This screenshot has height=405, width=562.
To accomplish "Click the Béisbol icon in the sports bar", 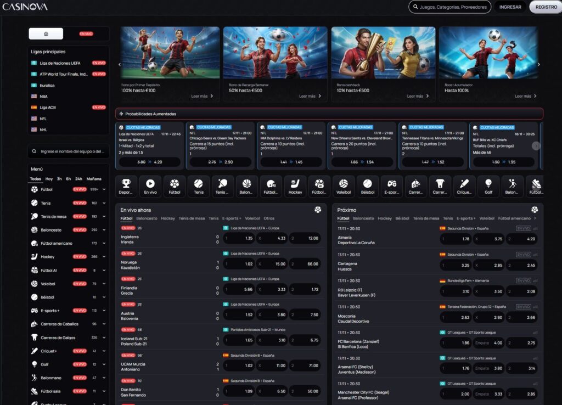I will [367, 186].
